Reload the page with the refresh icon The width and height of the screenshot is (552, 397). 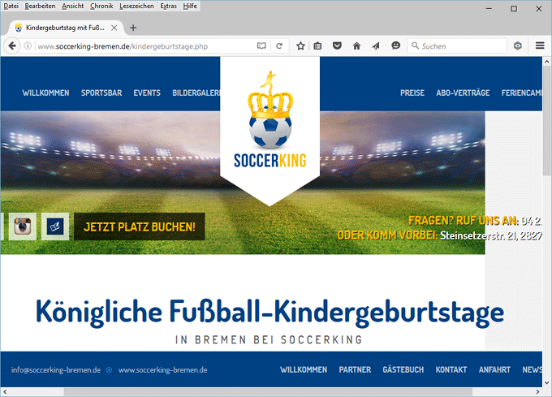(x=279, y=46)
